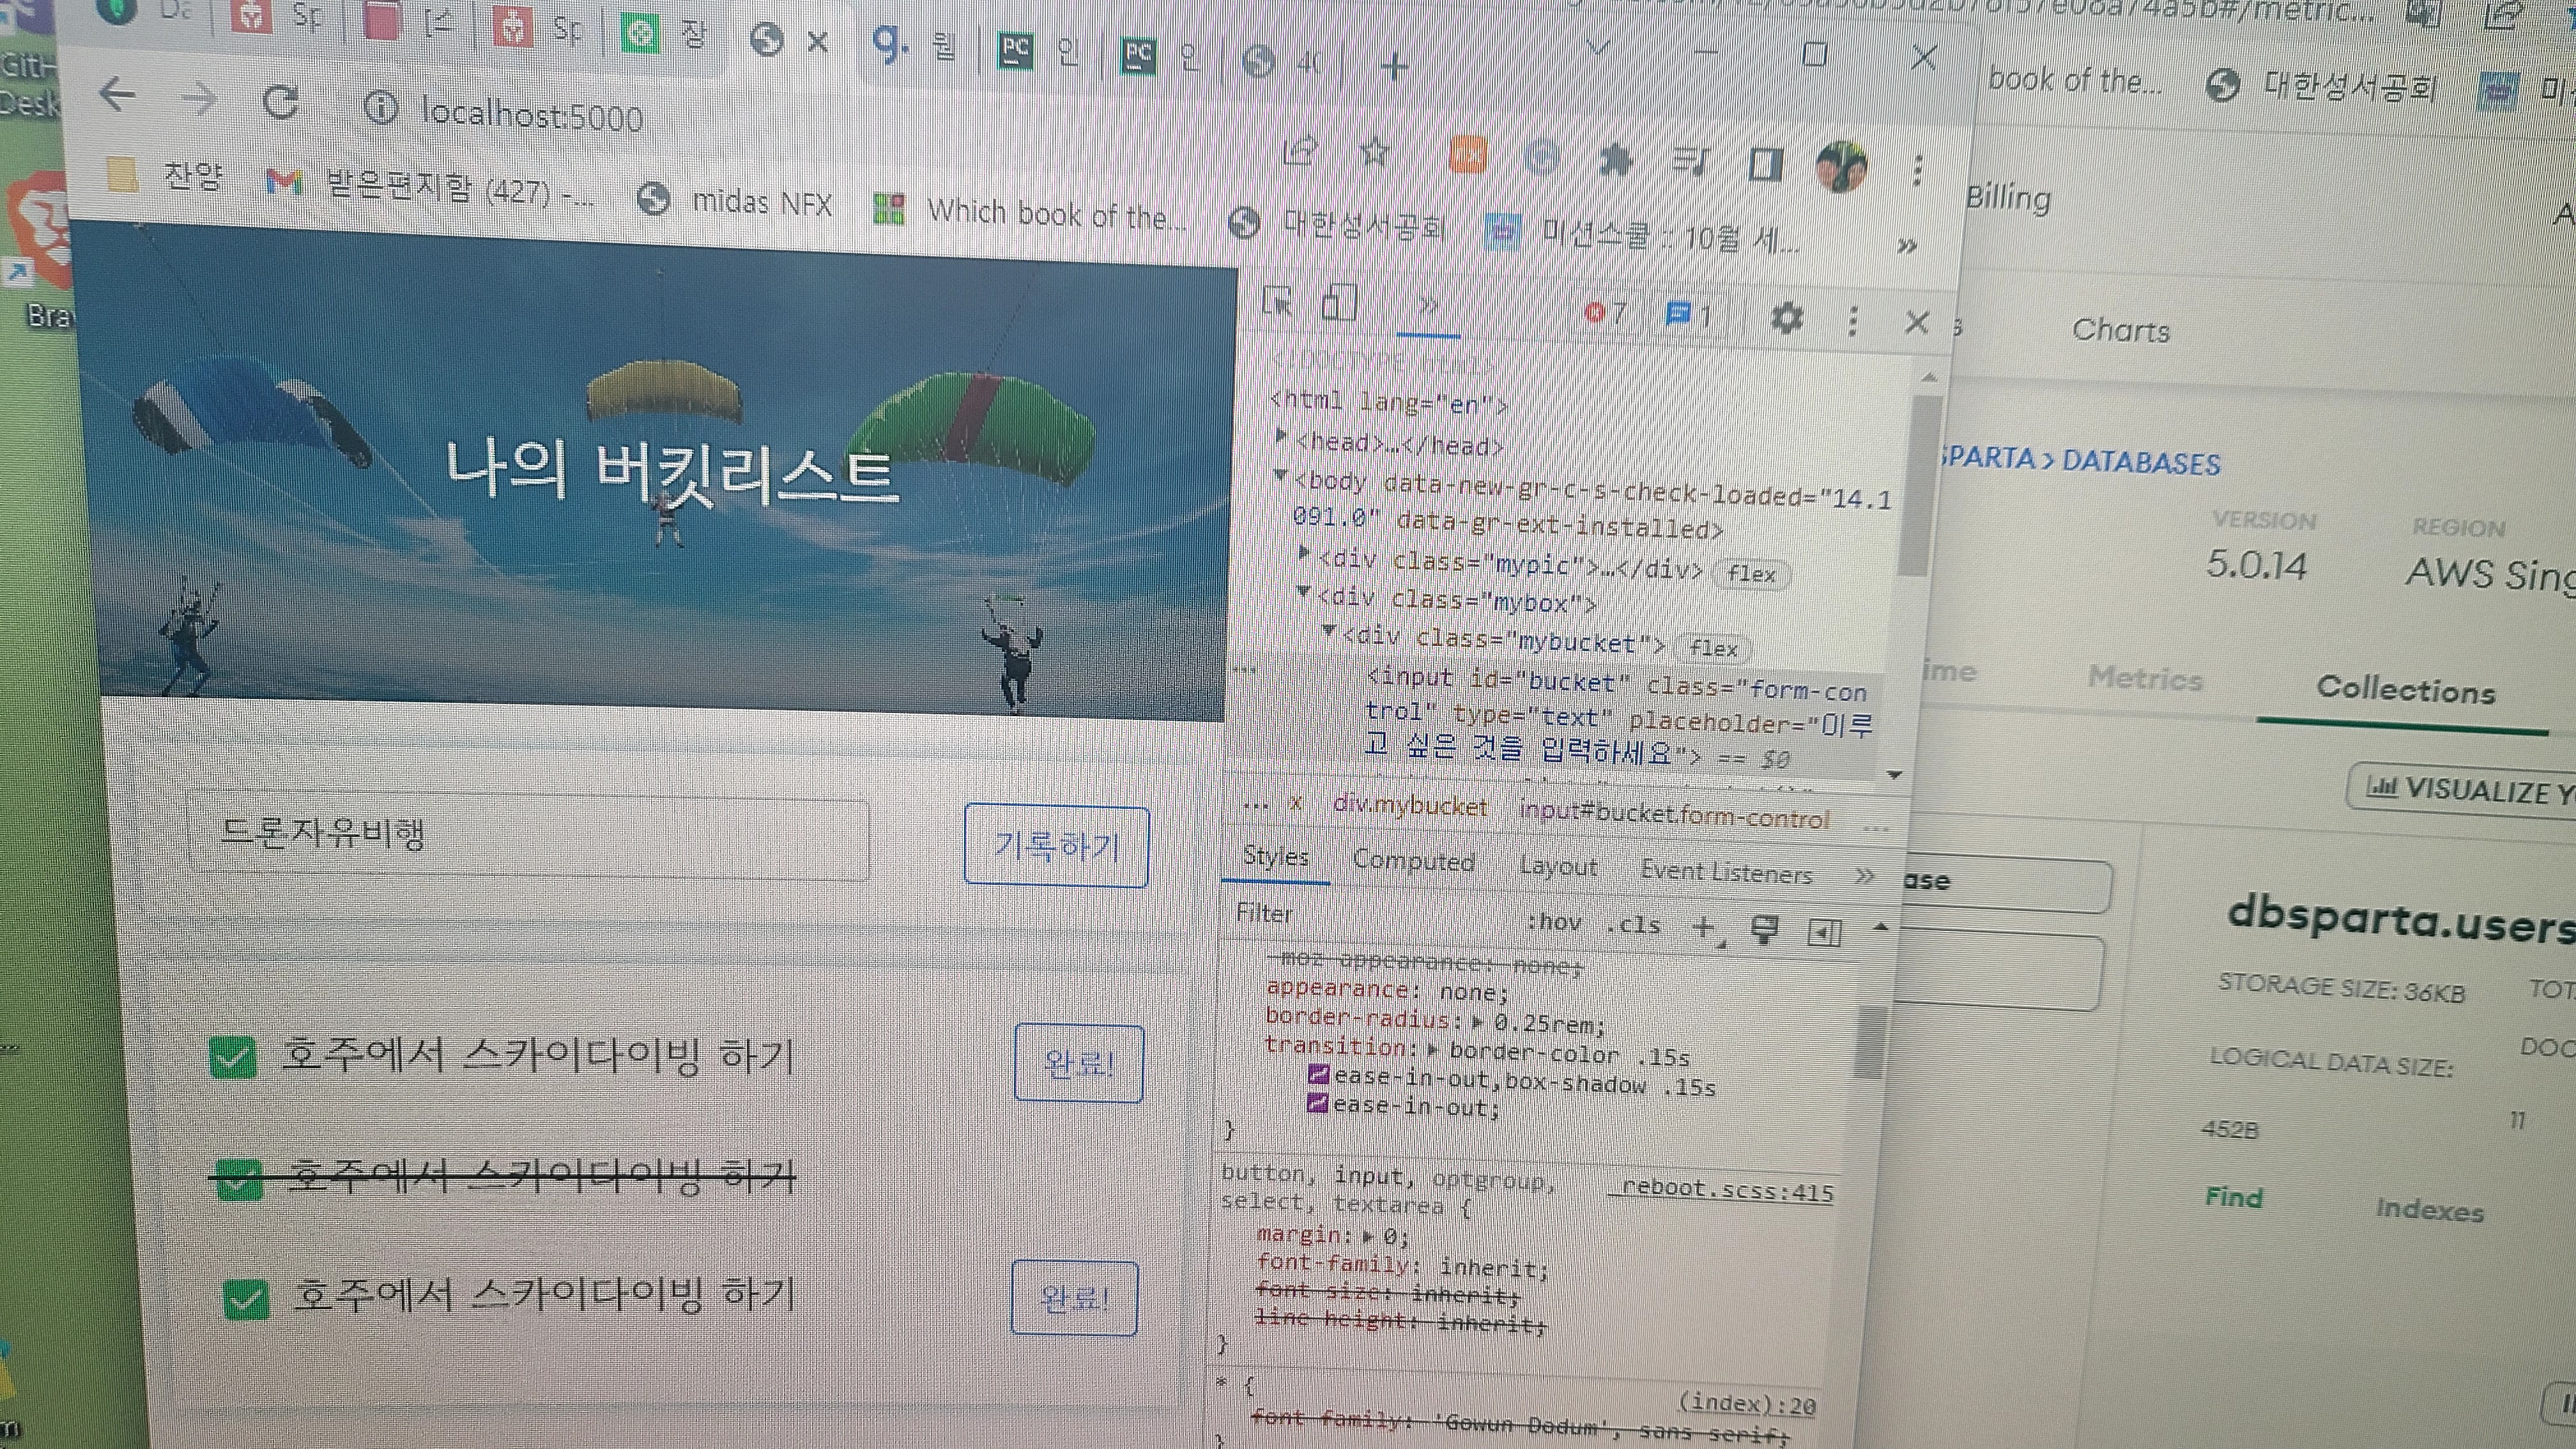Viewport: 2576px width, 1449px height.
Task: Open Metrics tab in MongoDB Atlas window
Action: tap(2145, 679)
